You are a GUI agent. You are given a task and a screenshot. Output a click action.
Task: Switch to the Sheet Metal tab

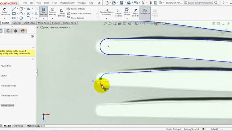tap(29, 23)
